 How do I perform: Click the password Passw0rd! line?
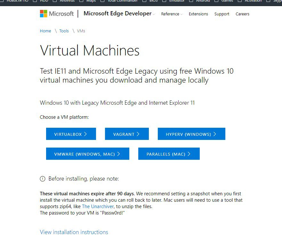tap(82, 213)
